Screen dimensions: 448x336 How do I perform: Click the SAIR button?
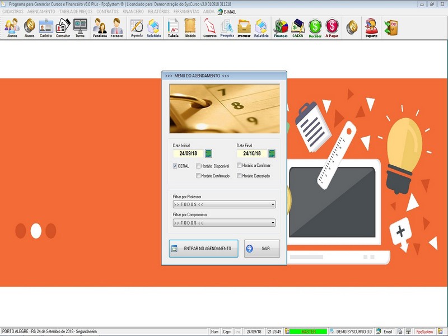tap(262, 249)
